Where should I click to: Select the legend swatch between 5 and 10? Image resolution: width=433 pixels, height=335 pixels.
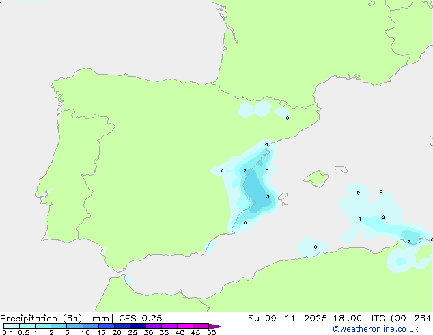(x=74, y=326)
